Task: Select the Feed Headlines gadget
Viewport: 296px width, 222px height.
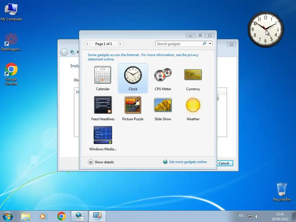Action: (x=103, y=108)
